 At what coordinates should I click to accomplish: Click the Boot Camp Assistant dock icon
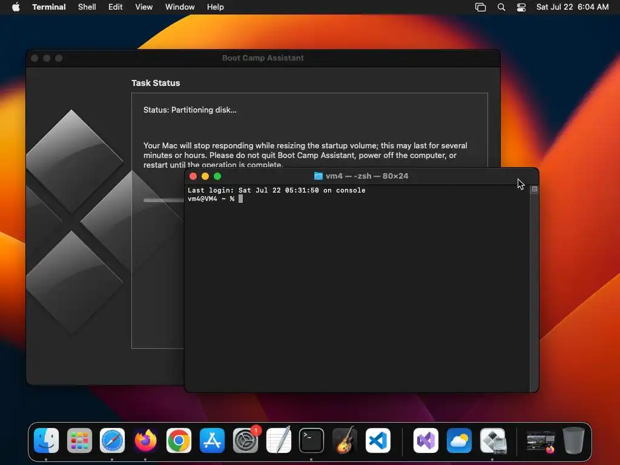pyautogui.click(x=493, y=440)
